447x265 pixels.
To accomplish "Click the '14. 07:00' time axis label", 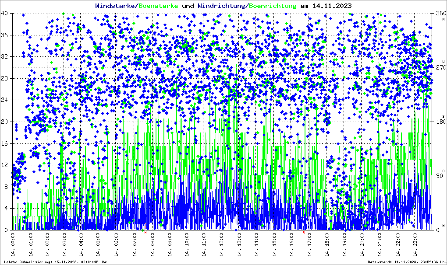I will tap(135, 245).
